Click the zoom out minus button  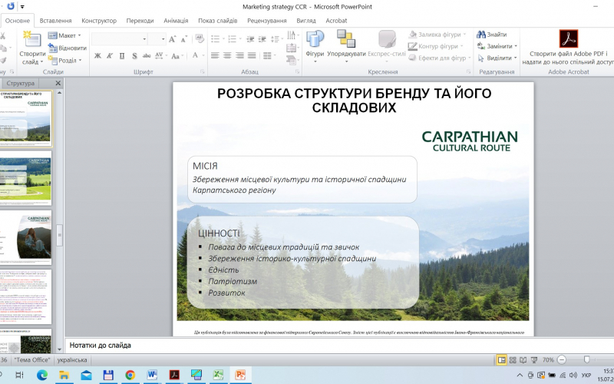point(562,359)
